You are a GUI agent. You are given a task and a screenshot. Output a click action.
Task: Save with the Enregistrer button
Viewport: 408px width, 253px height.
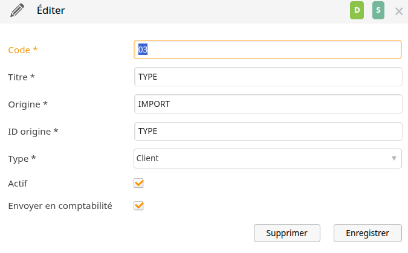(368, 233)
